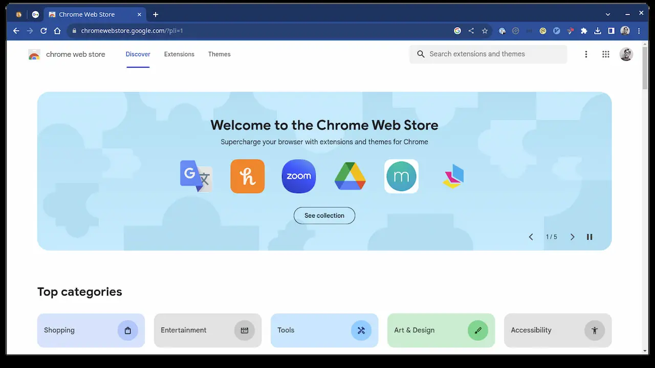Click the See collection button

[324, 215]
